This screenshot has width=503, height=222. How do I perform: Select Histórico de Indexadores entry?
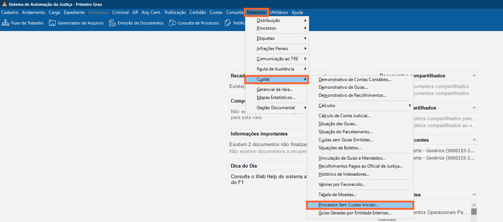point(344,174)
